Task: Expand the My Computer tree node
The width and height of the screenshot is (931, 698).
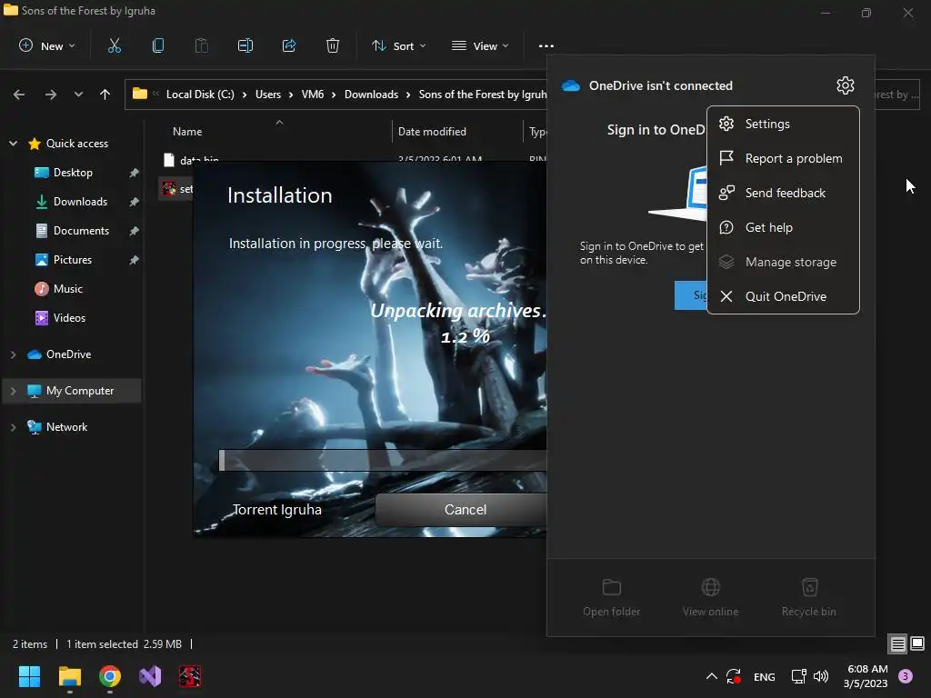Action: coord(13,391)
